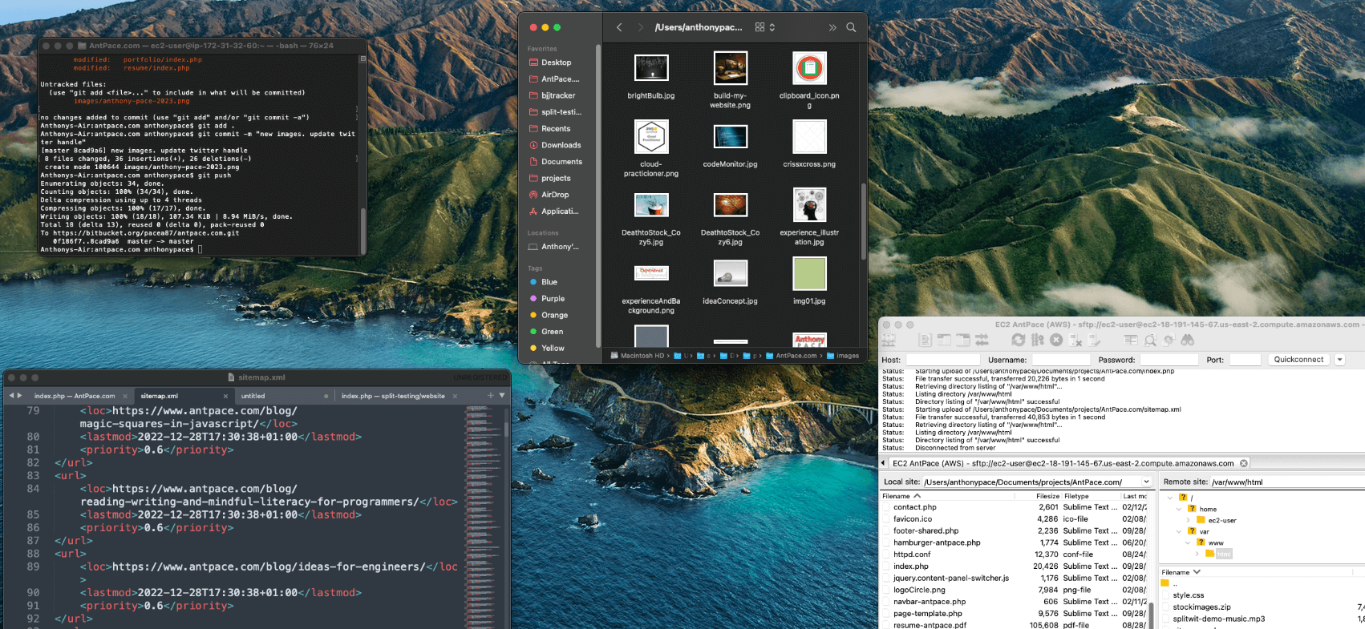Open filename filters dialog in FileZilla
This screenshot has height=629, width=1365.
[1130, 340]
